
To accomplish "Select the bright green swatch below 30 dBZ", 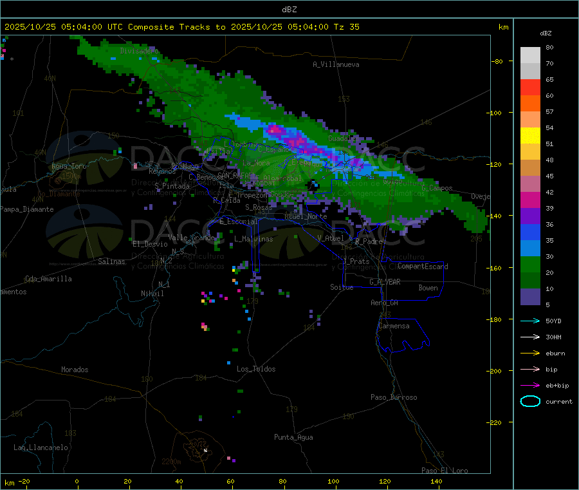I will pyautogui.click(x=530, y=264).
